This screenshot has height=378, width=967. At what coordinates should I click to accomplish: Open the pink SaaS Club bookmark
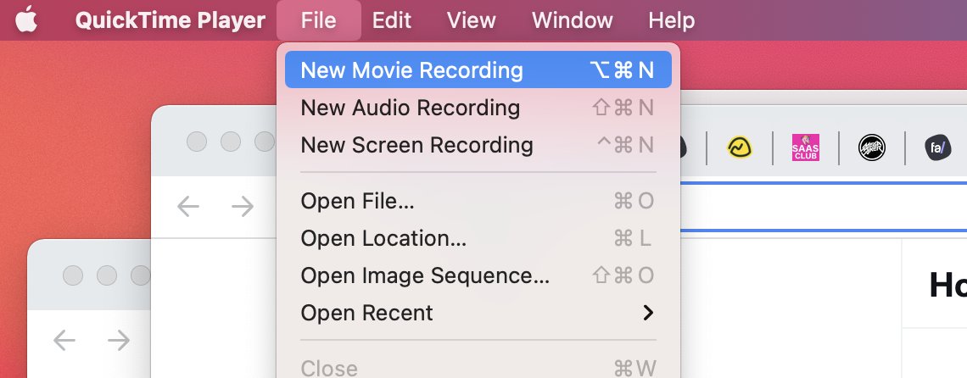tap(805, 147)
